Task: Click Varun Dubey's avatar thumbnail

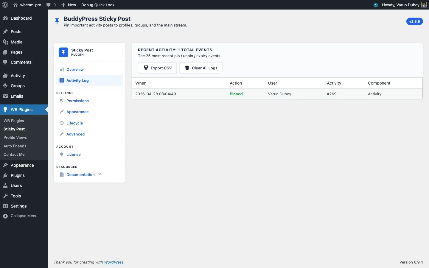Action: click(x=424, y=5)
